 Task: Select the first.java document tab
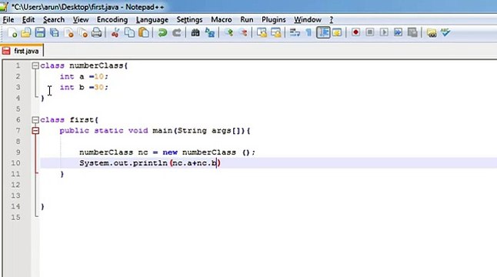(x=22, y=51)
